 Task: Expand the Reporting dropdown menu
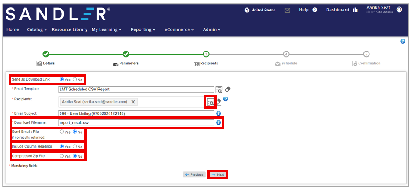pos(143,29)
